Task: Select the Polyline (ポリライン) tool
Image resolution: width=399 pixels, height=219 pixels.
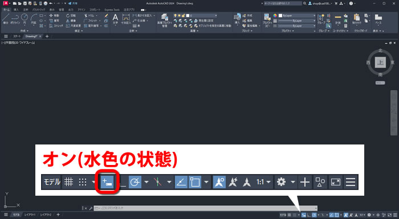Action: click(x=15, y=19)
